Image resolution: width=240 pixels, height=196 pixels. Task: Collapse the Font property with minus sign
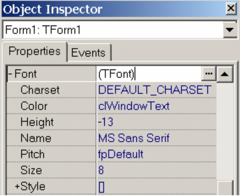pyautogui.click(x=10, y=74)
